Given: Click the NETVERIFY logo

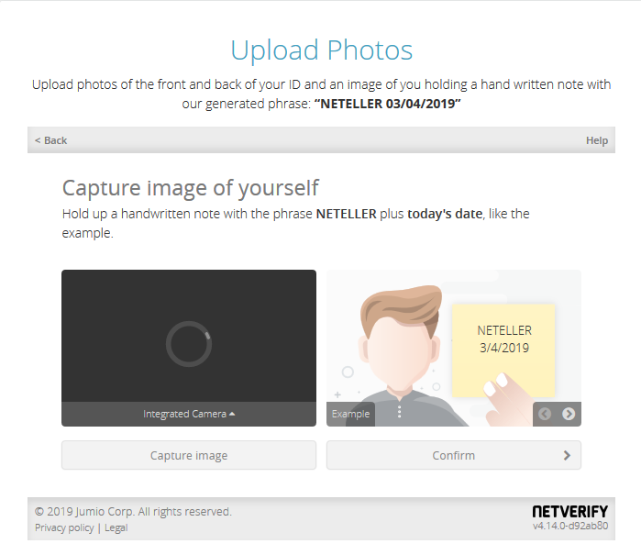Looking at the screenshot, I should point(569,511).
